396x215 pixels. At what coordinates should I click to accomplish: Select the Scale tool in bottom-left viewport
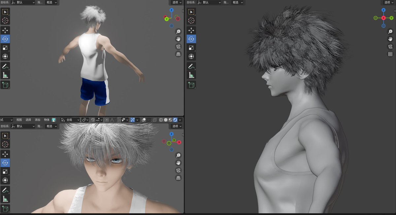coord(5,172)
